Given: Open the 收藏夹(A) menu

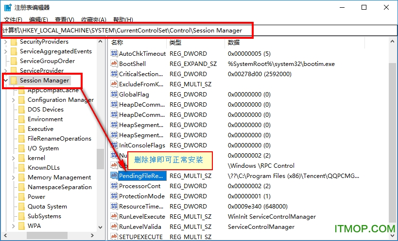Looking at the screenshot, I should pos(93,20).
